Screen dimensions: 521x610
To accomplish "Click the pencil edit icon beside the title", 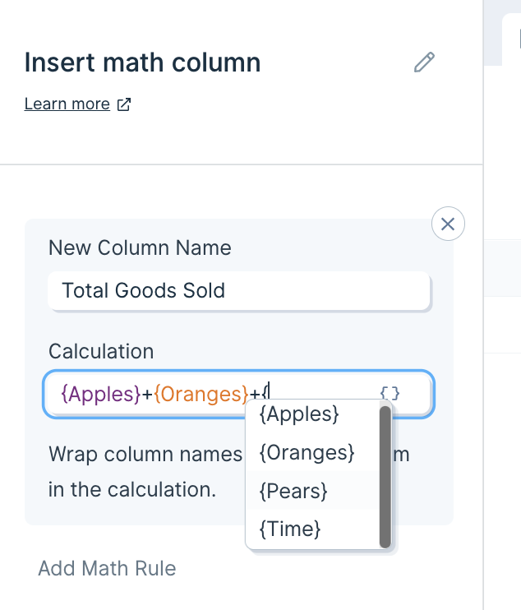I will pyautogui.click(x=424, y=62).
